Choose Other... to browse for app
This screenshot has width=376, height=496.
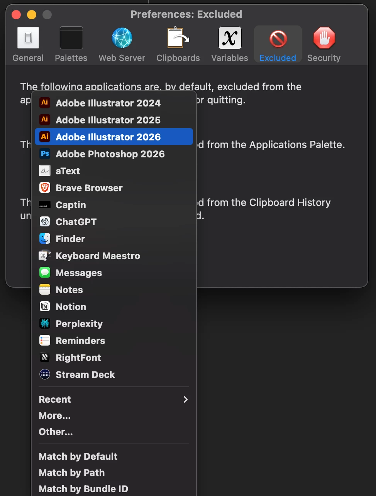[114, 432]
